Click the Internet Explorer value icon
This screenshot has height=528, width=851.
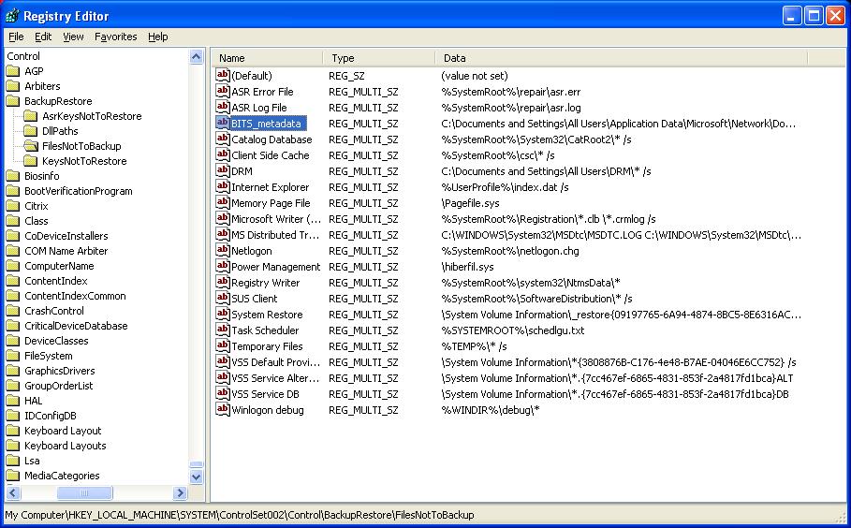tap(223, 186)
